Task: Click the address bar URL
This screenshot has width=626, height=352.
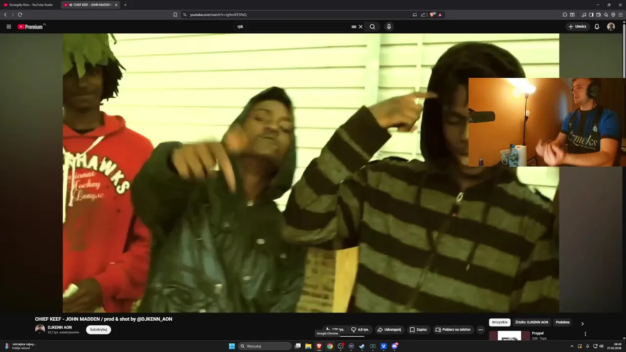Action: coord(218,15)
